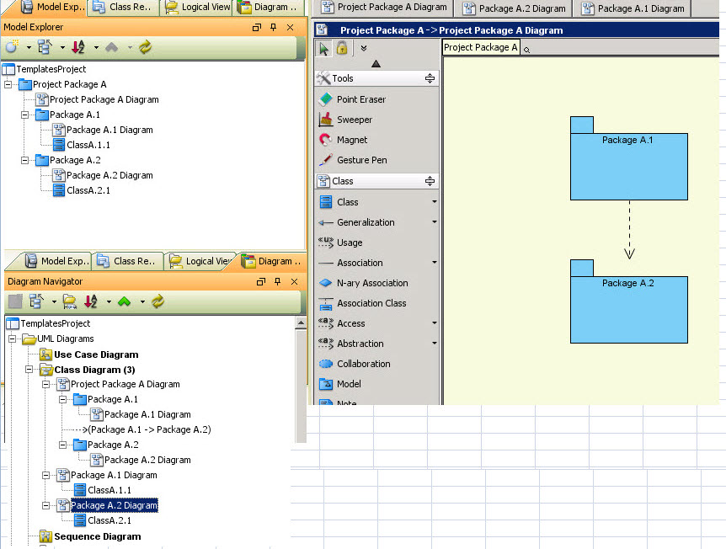This screenshot has width=726, height=549.
Task: Activate the pointer selection tool in the palette
Action: tap(323, 48)
